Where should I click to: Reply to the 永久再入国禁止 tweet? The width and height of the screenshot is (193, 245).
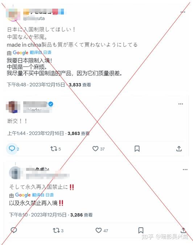(x=14, y=230)
